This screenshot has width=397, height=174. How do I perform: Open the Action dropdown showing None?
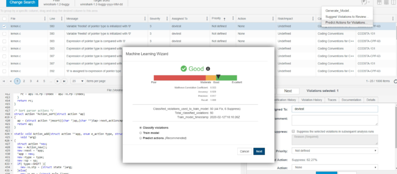point(335,167)
